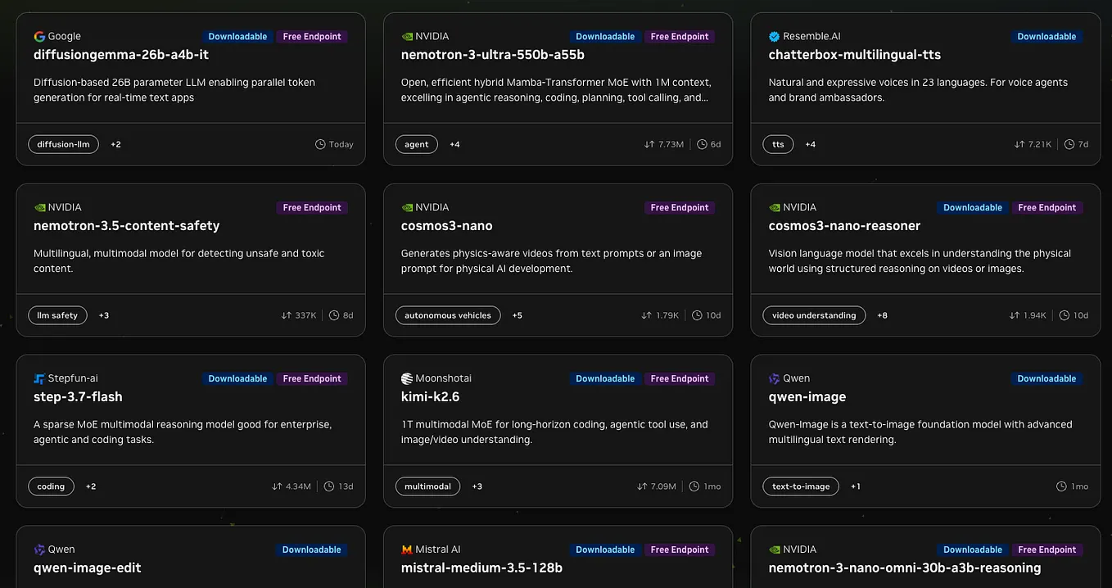
Task: Expand +5 tags beside autonomous vehicles
Action: tap(517, 315)
